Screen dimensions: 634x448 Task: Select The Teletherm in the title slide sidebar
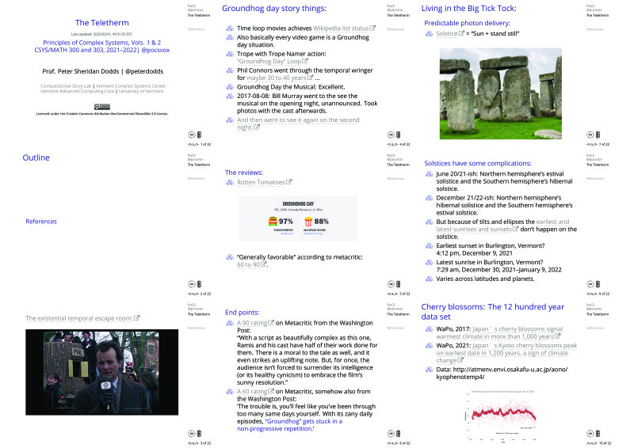(x=199, y=15)
